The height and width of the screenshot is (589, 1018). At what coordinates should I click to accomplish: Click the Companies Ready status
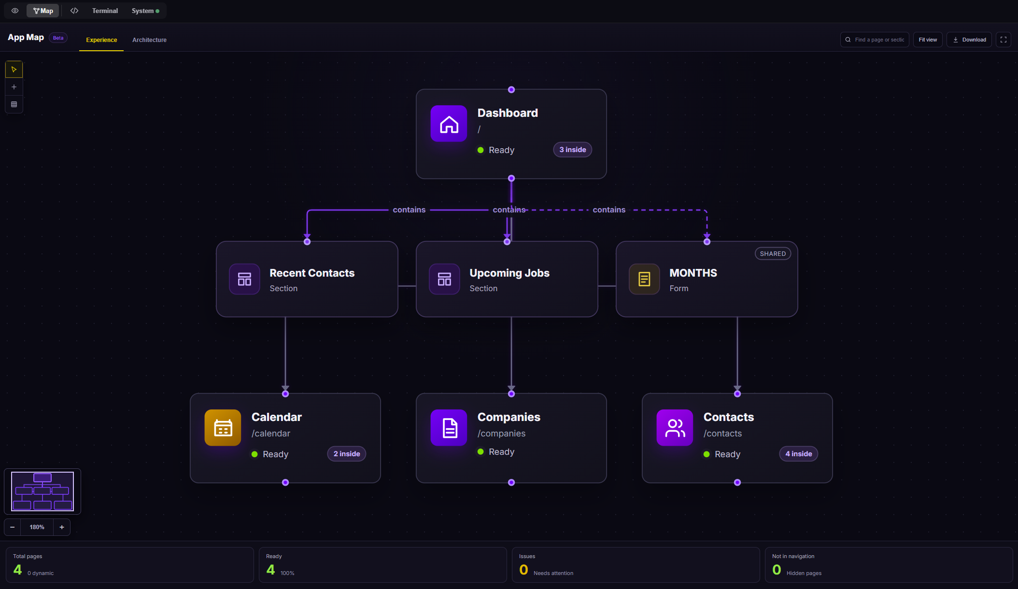[496, 452]
